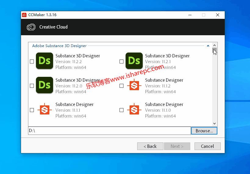Click 'Version: 11.1.2' text

pyautogui.click(x=158, y=86)
